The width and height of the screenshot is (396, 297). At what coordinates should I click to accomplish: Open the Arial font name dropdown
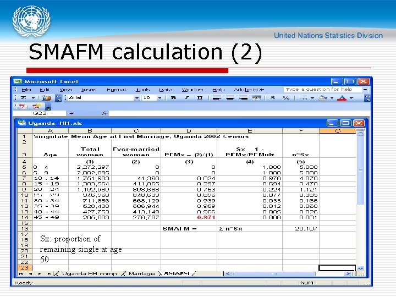click(136, 98)
